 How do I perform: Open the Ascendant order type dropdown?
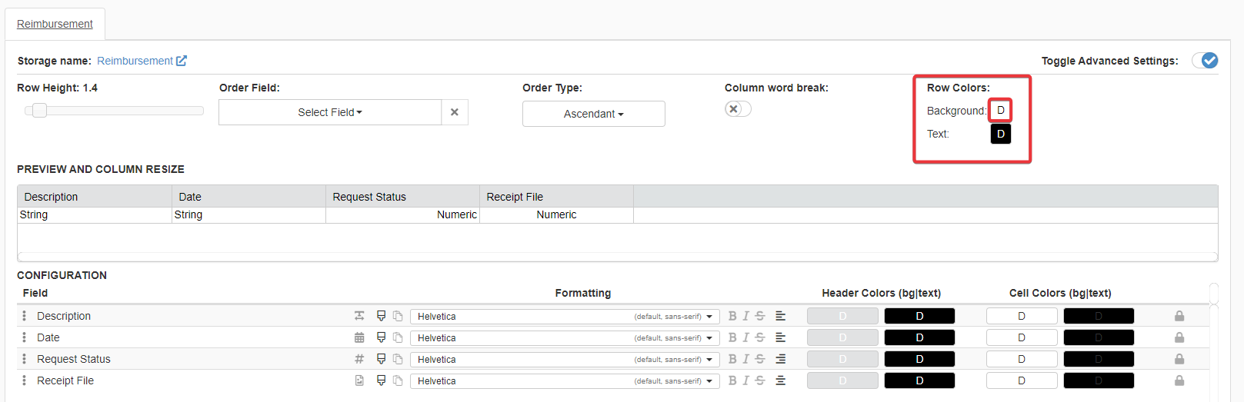(594, 114)
